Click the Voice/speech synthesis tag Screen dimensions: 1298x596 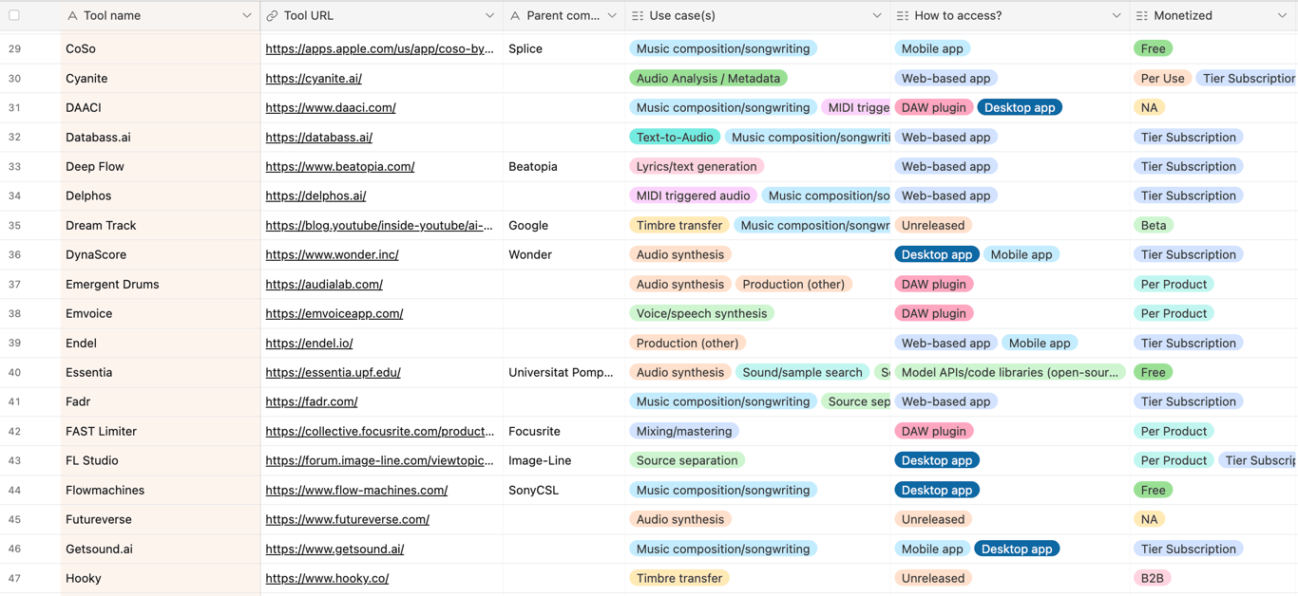point(701,313)
